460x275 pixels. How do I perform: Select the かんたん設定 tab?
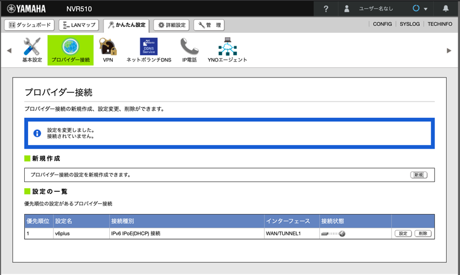[126, 25]
